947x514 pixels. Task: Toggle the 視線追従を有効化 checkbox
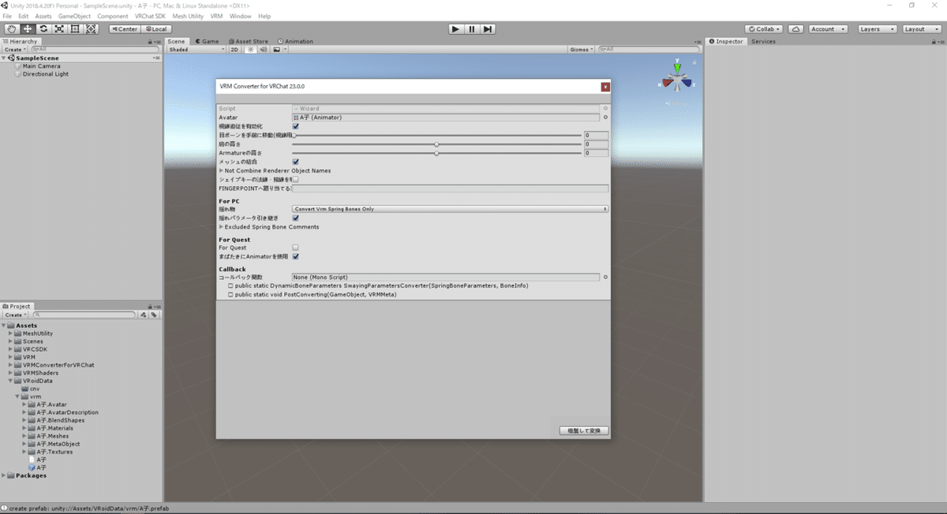[295, 126]
